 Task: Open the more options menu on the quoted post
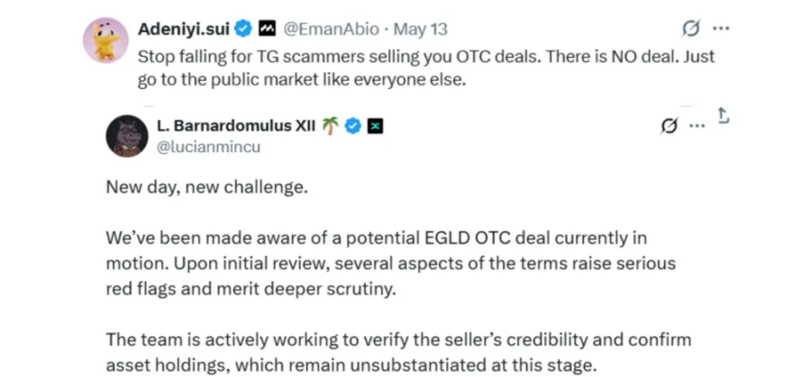tap(697, 126)
